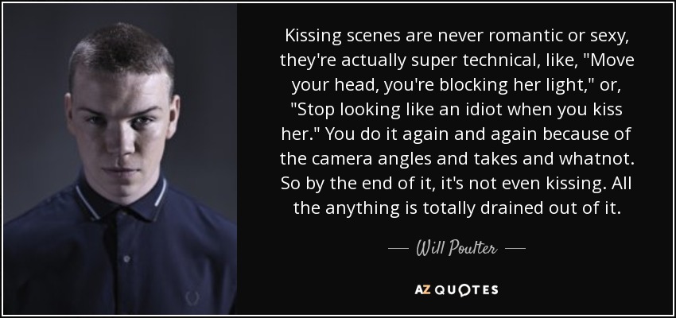The height and width of the screenshot is (318, 676).
Task: Click the phrase "Stop looking like an idiot"
Action: [396, 110]
